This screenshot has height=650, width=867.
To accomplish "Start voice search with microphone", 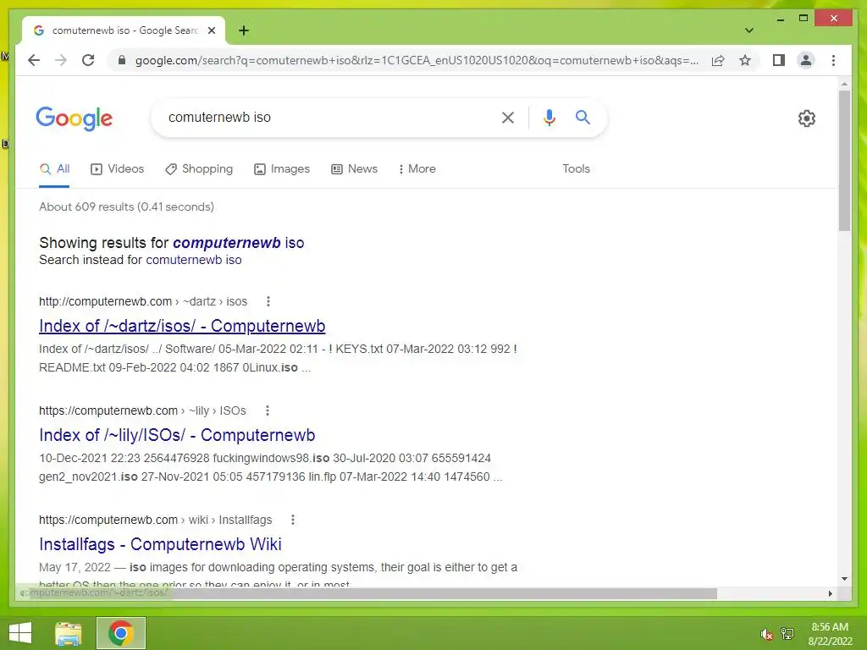I will 549,117.
